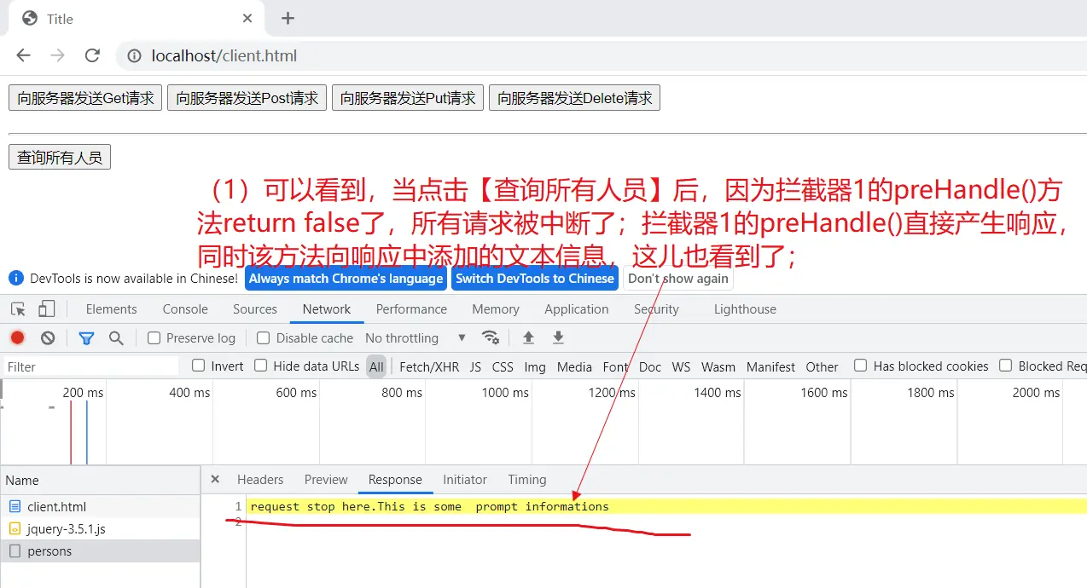Open network search magnifier icon

pos(116,338)
